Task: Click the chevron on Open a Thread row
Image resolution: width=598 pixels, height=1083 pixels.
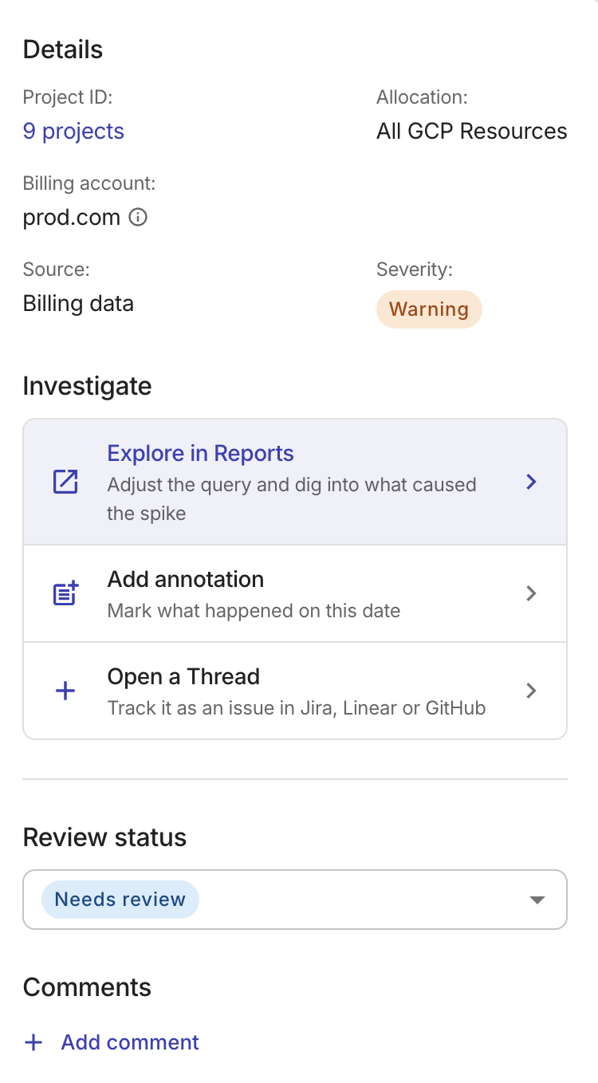Action: pyautogui.click(x=532, y=691)
